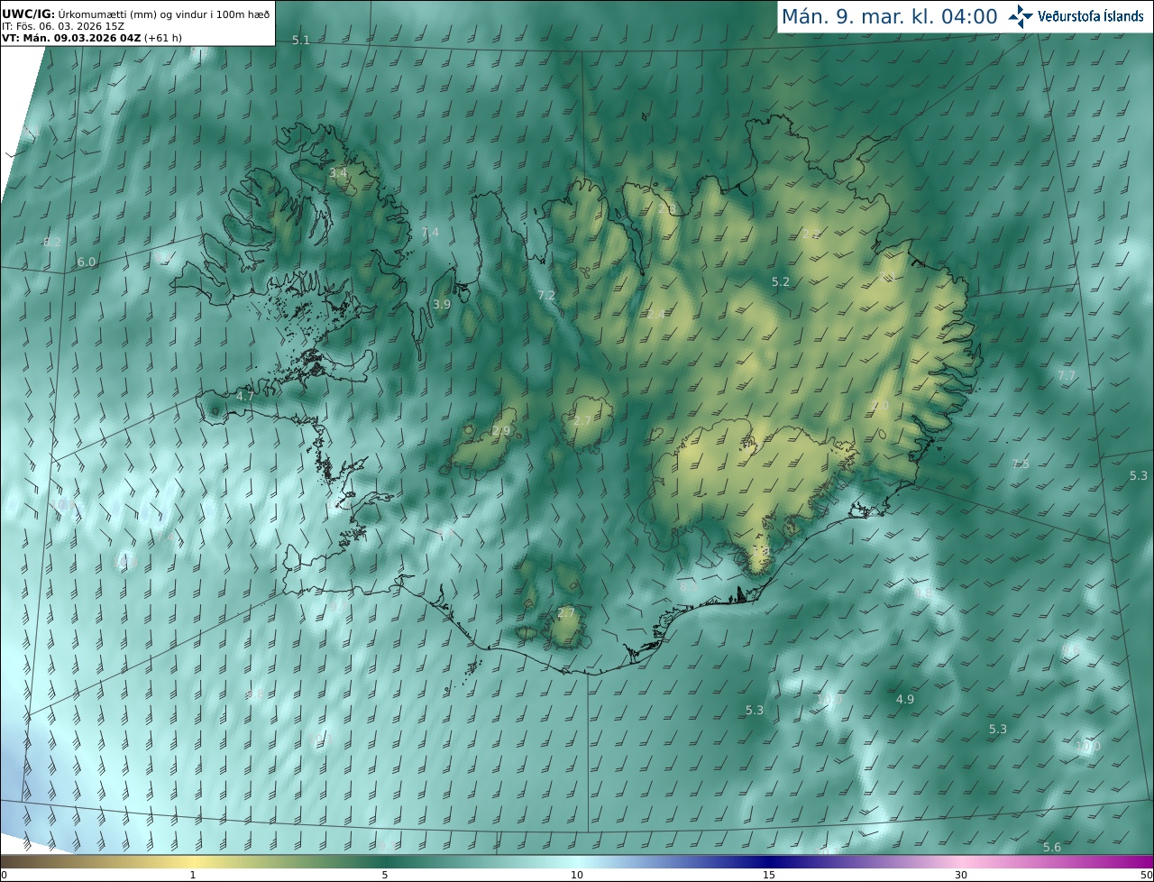Click the Veðurstofa Íslands logo
The width and height of the screenshot is (1154, 882).
pos(1076,16)
